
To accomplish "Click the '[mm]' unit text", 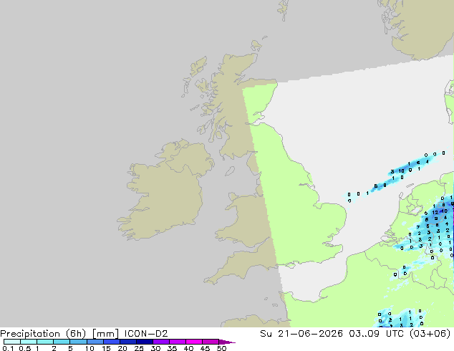I will pos(105,334).
